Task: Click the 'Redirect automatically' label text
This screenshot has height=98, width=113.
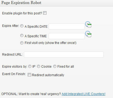Action: point(48,75)
